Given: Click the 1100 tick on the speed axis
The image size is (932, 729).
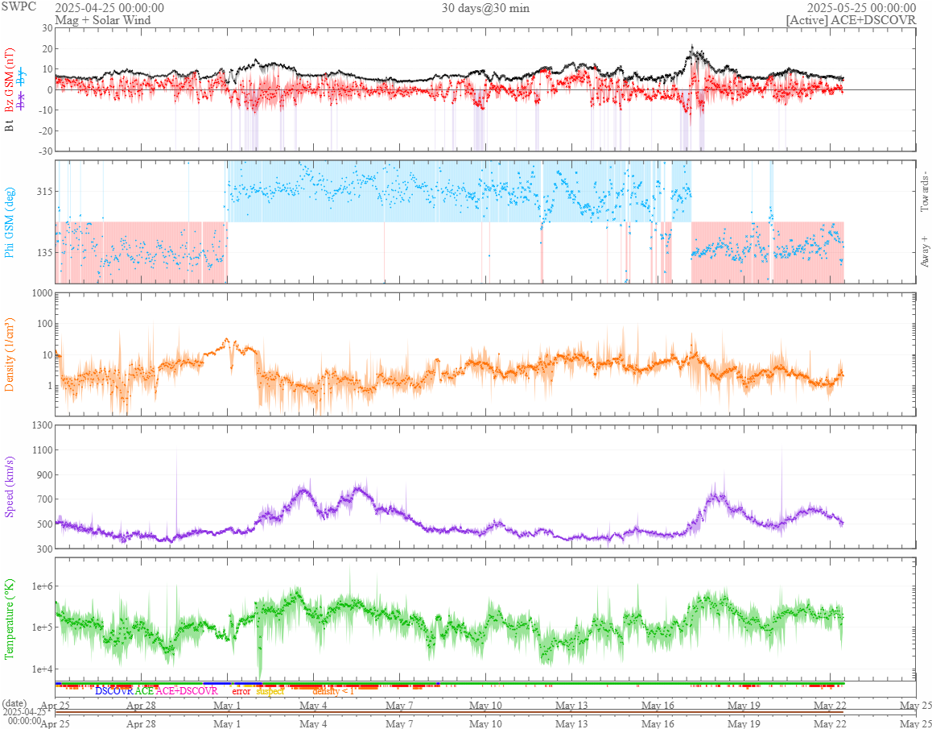Looking at the screenshot, I should click(42, 450).
